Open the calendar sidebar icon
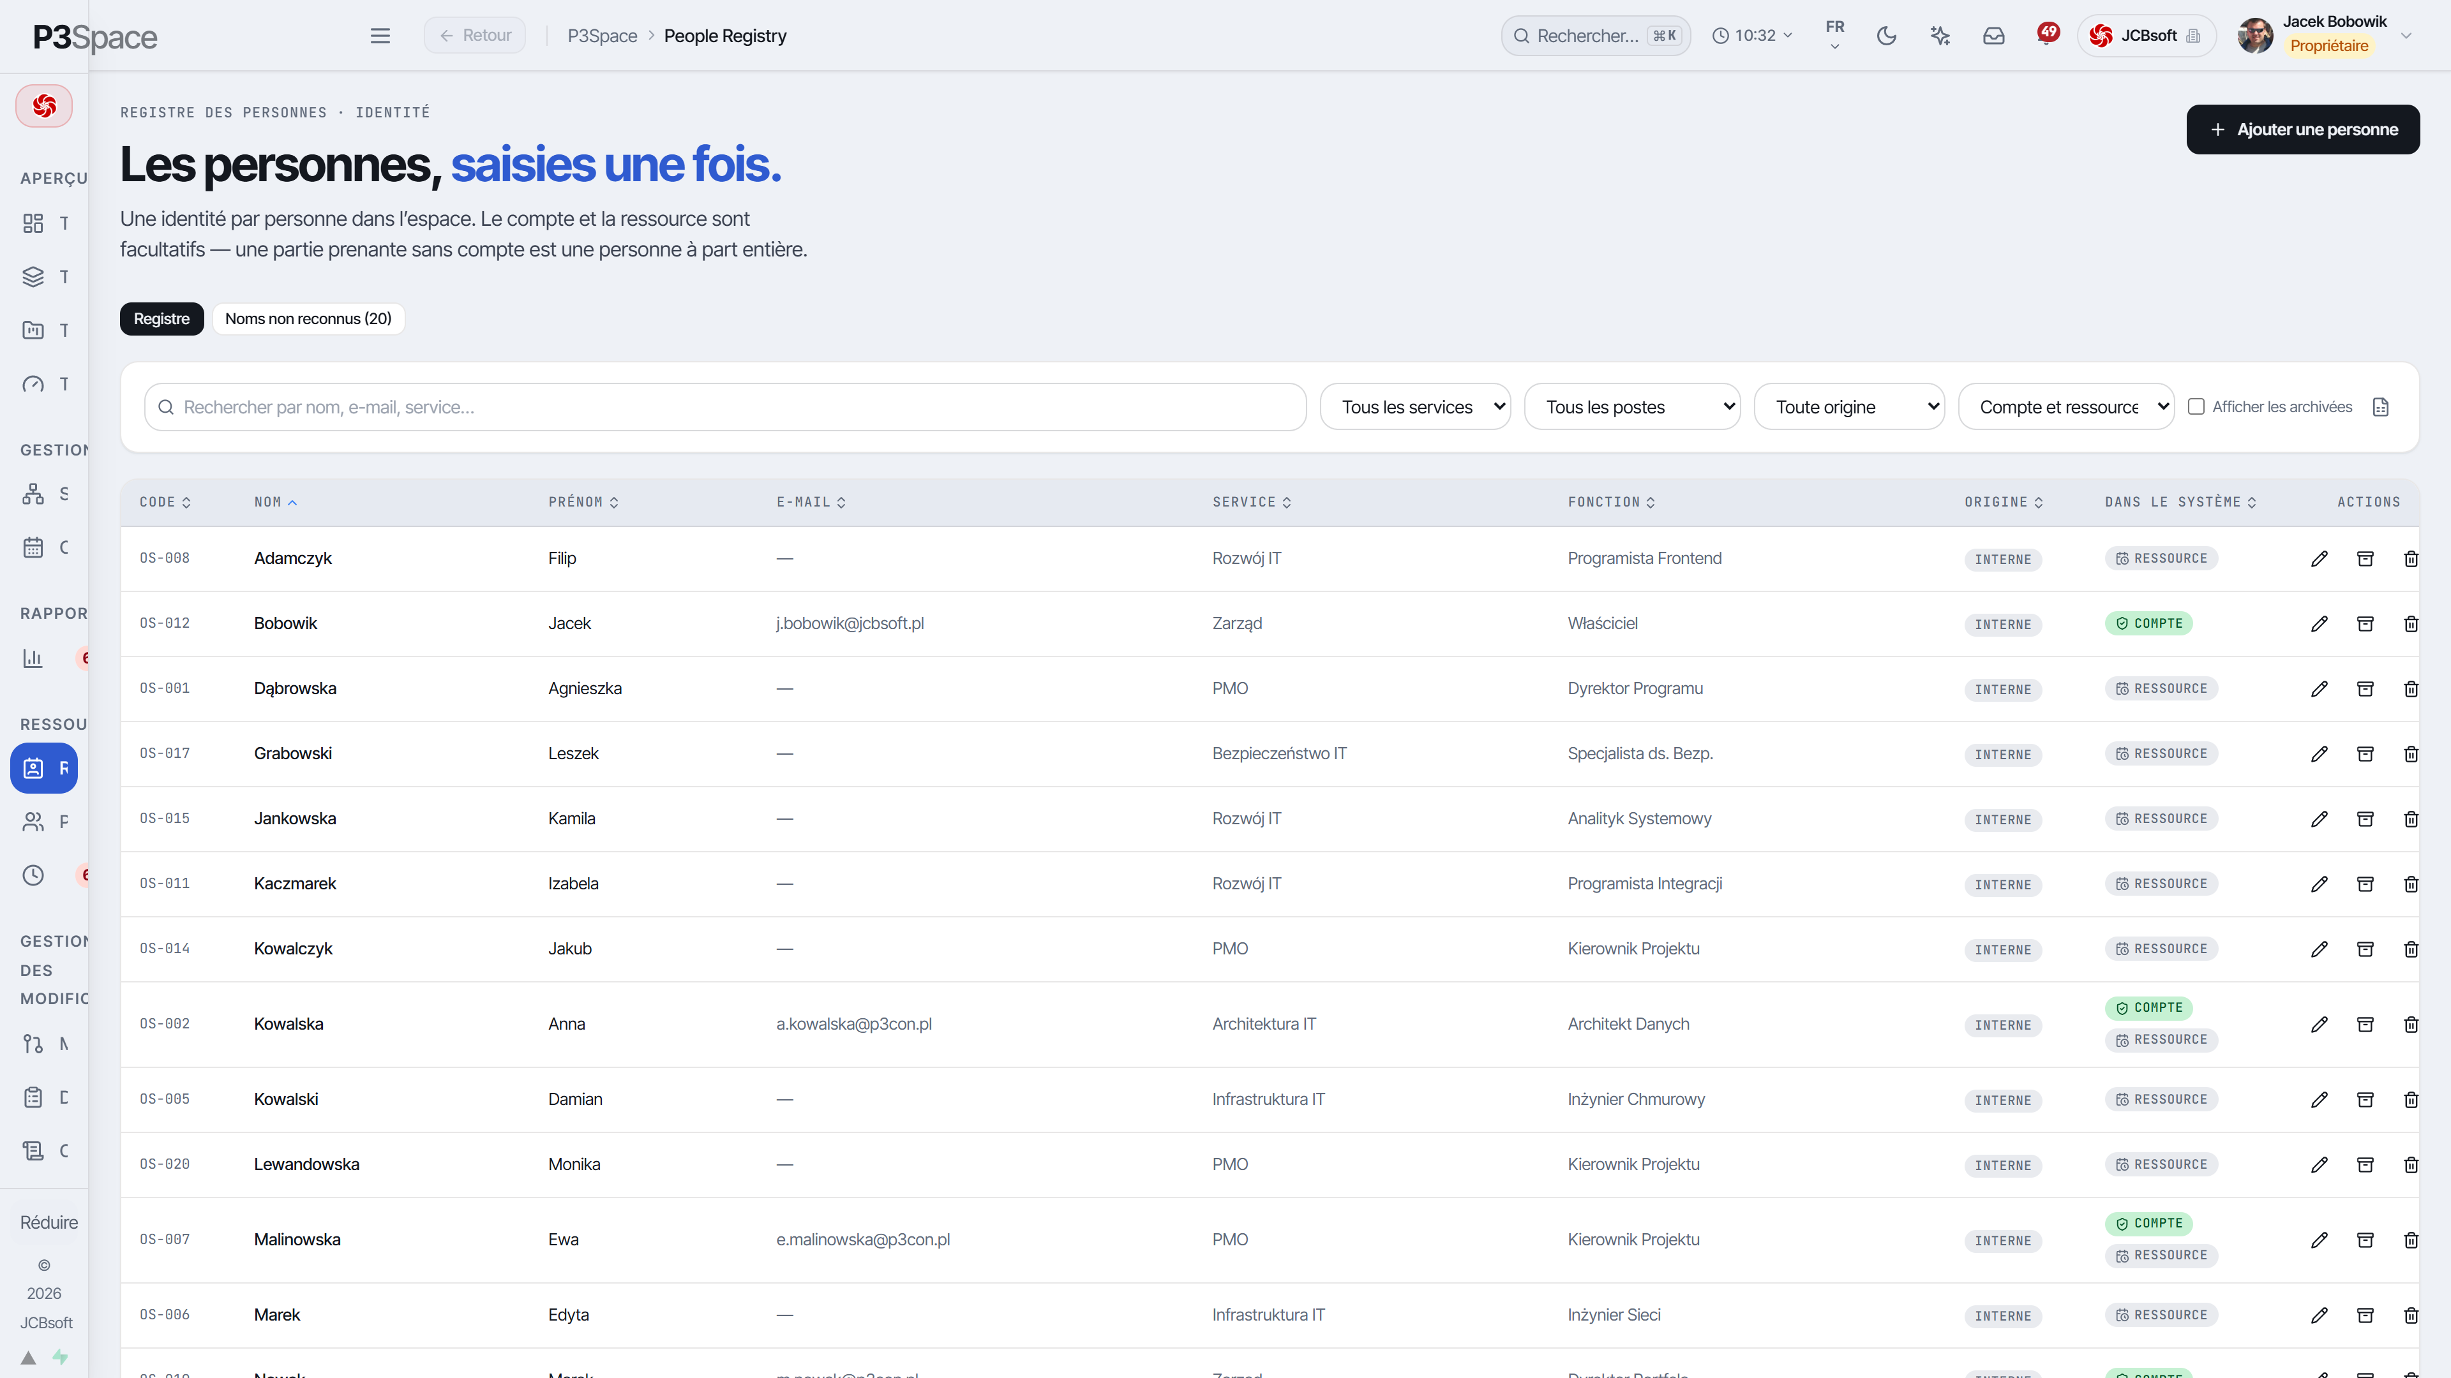This screenshot has width=2451, height=1378. 33,547
